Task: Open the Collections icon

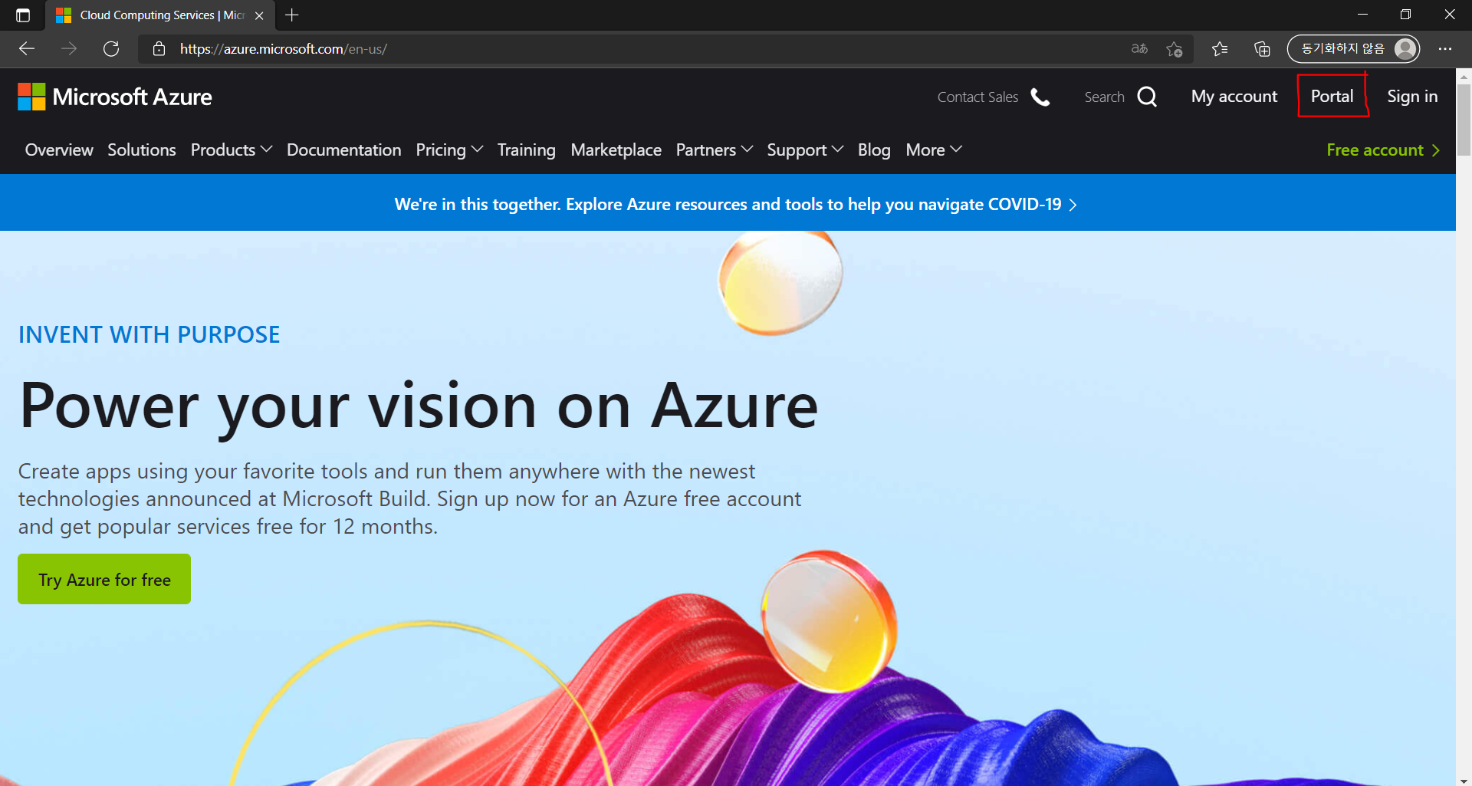Action: coord(1262,49)
